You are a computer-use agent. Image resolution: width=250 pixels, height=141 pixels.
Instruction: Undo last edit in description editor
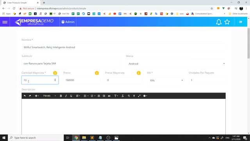[25, 96]
